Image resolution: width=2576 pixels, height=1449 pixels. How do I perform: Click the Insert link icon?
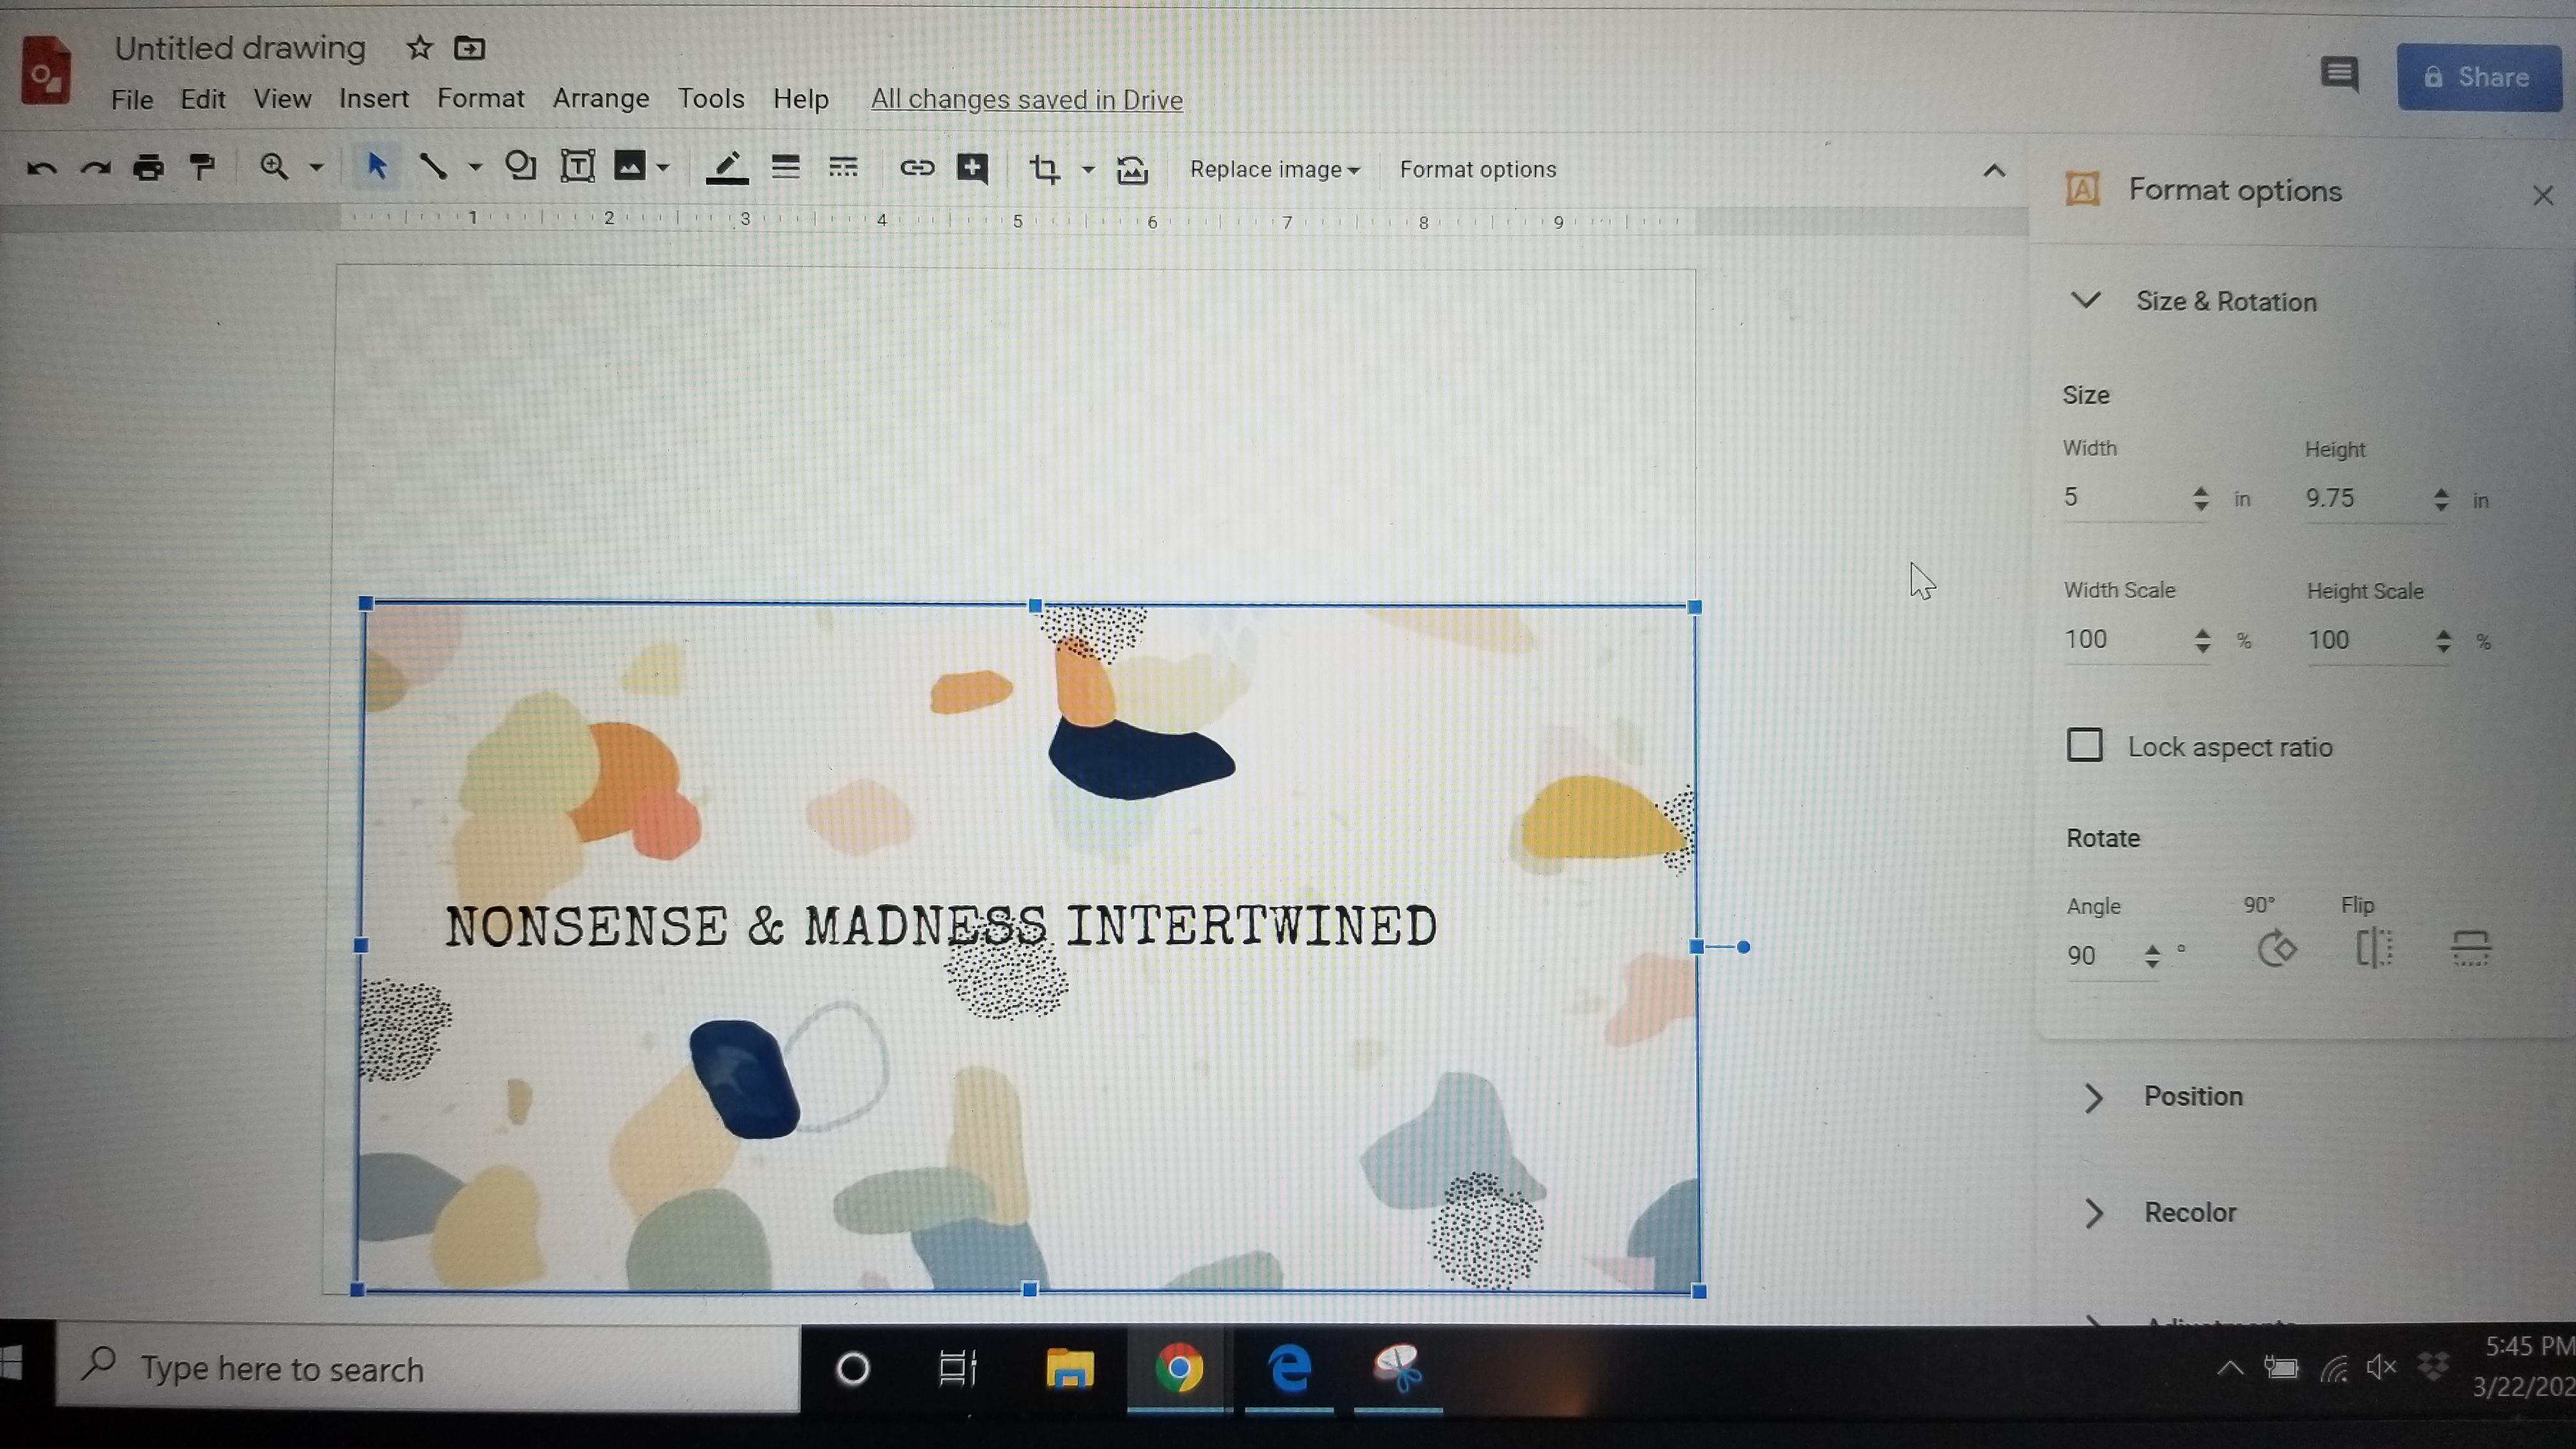click(917, 168)
